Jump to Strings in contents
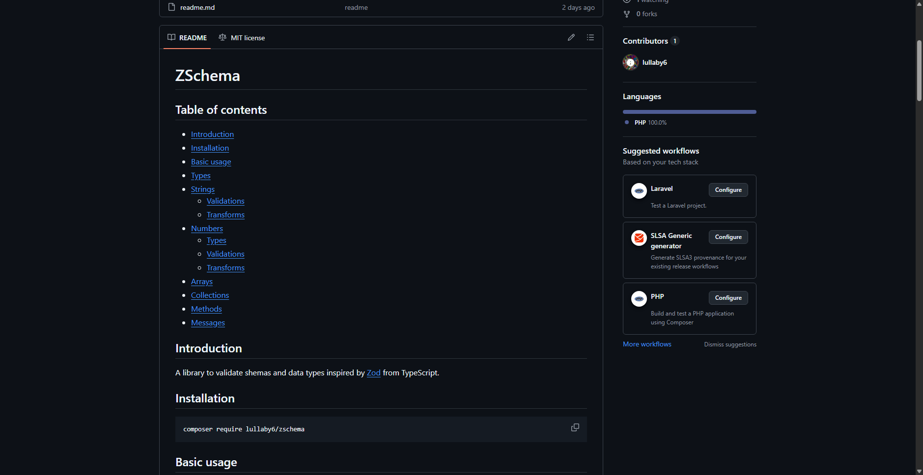The height and width of the screenshot is (475, 923). point(203,189)
